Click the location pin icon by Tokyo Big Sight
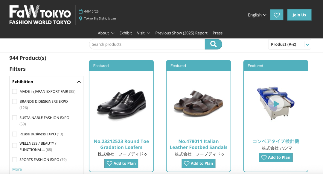 click(81, 19)
